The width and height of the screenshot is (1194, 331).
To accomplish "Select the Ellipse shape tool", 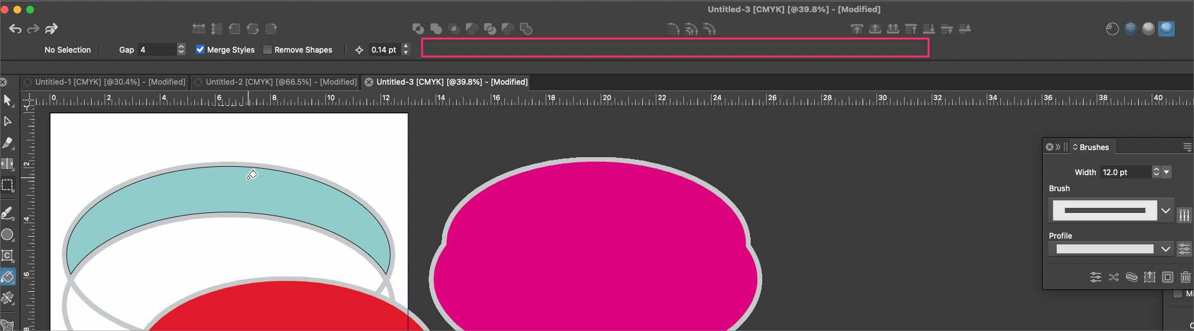I will pyautogui.click(x=8, y=235).
